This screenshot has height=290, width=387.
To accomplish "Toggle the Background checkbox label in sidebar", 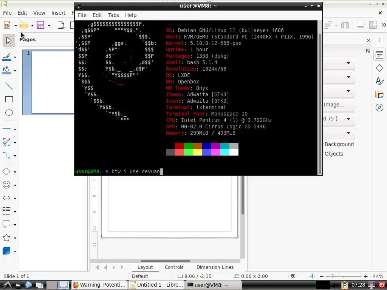I will tap(339, 144).
